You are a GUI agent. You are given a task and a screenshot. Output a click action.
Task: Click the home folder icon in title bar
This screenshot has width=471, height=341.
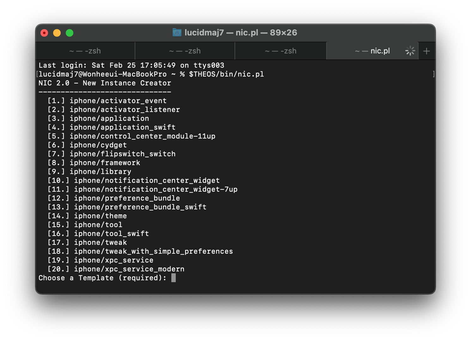(x=177, y=32)
